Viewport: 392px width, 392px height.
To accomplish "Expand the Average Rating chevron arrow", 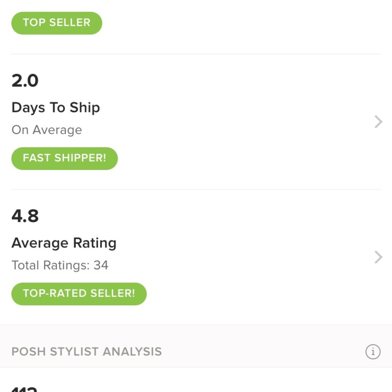I will pyautogui.click(x=378, y=257).
